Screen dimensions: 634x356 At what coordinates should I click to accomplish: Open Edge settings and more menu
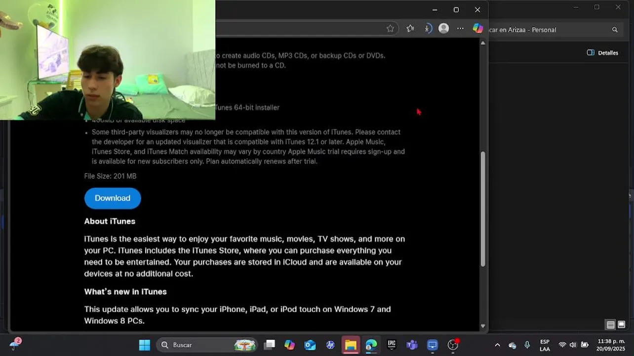(460, 29)
